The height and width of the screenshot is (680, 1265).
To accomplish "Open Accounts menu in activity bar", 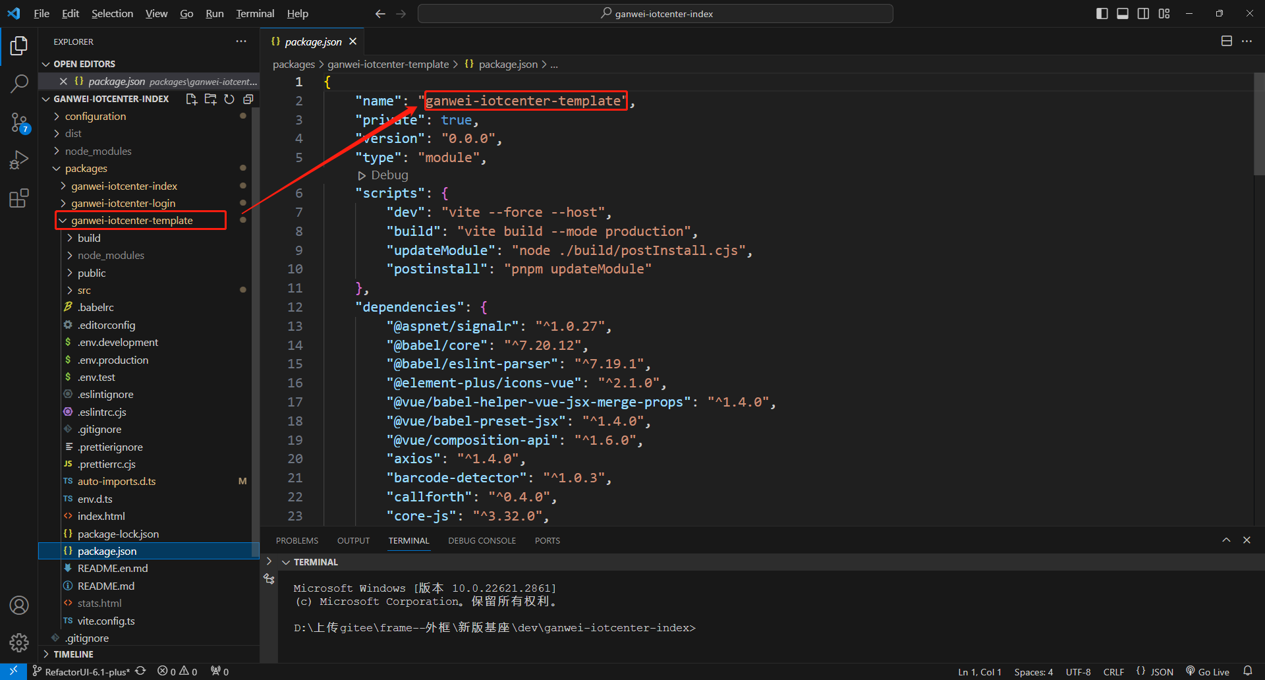I will pyautogui.click(x=19, y=605).
